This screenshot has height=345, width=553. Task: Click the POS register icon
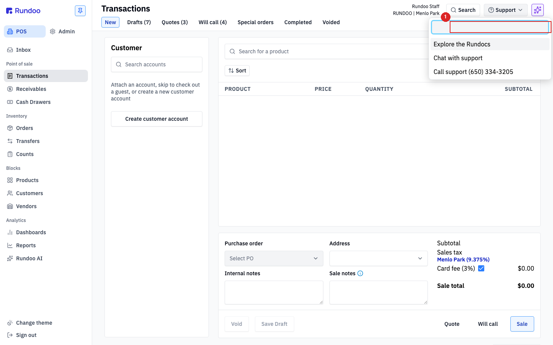[10, 31]
